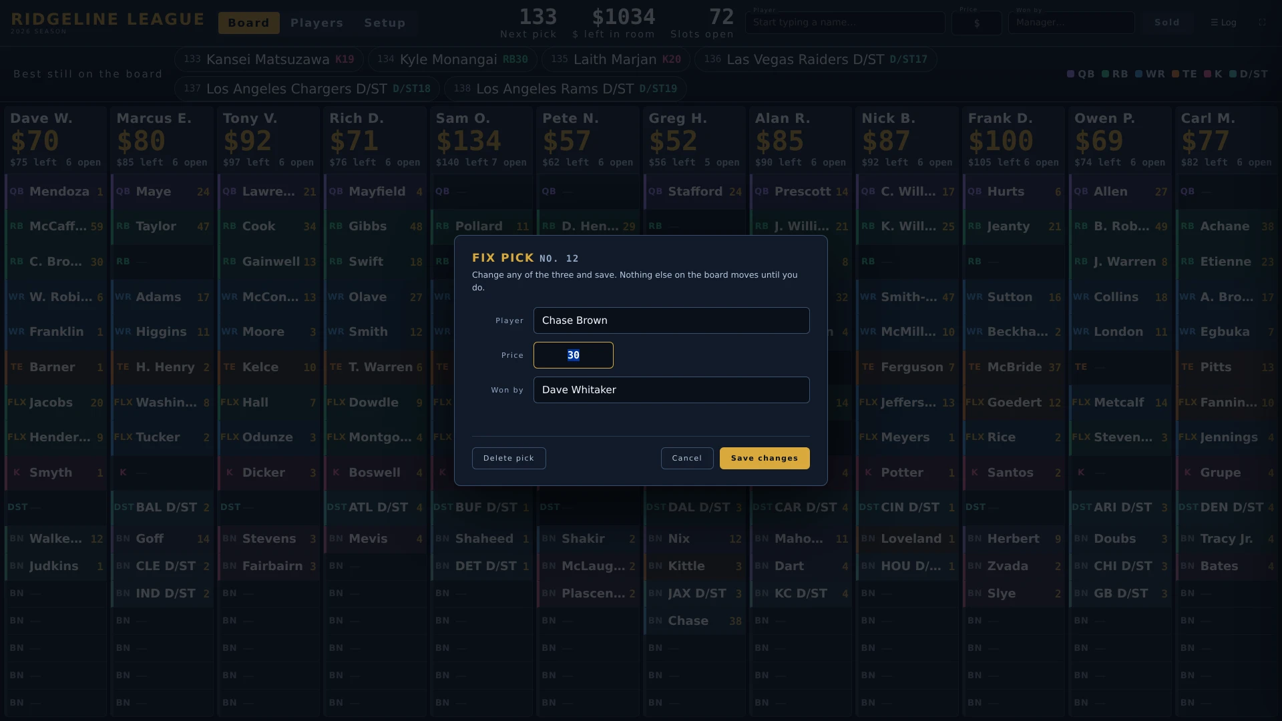Click Frank D. team header
The image size is (1282, 721).
click(1014, 140)
